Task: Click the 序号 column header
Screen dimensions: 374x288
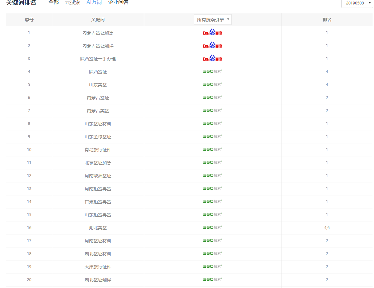Action: coord(29,20)
